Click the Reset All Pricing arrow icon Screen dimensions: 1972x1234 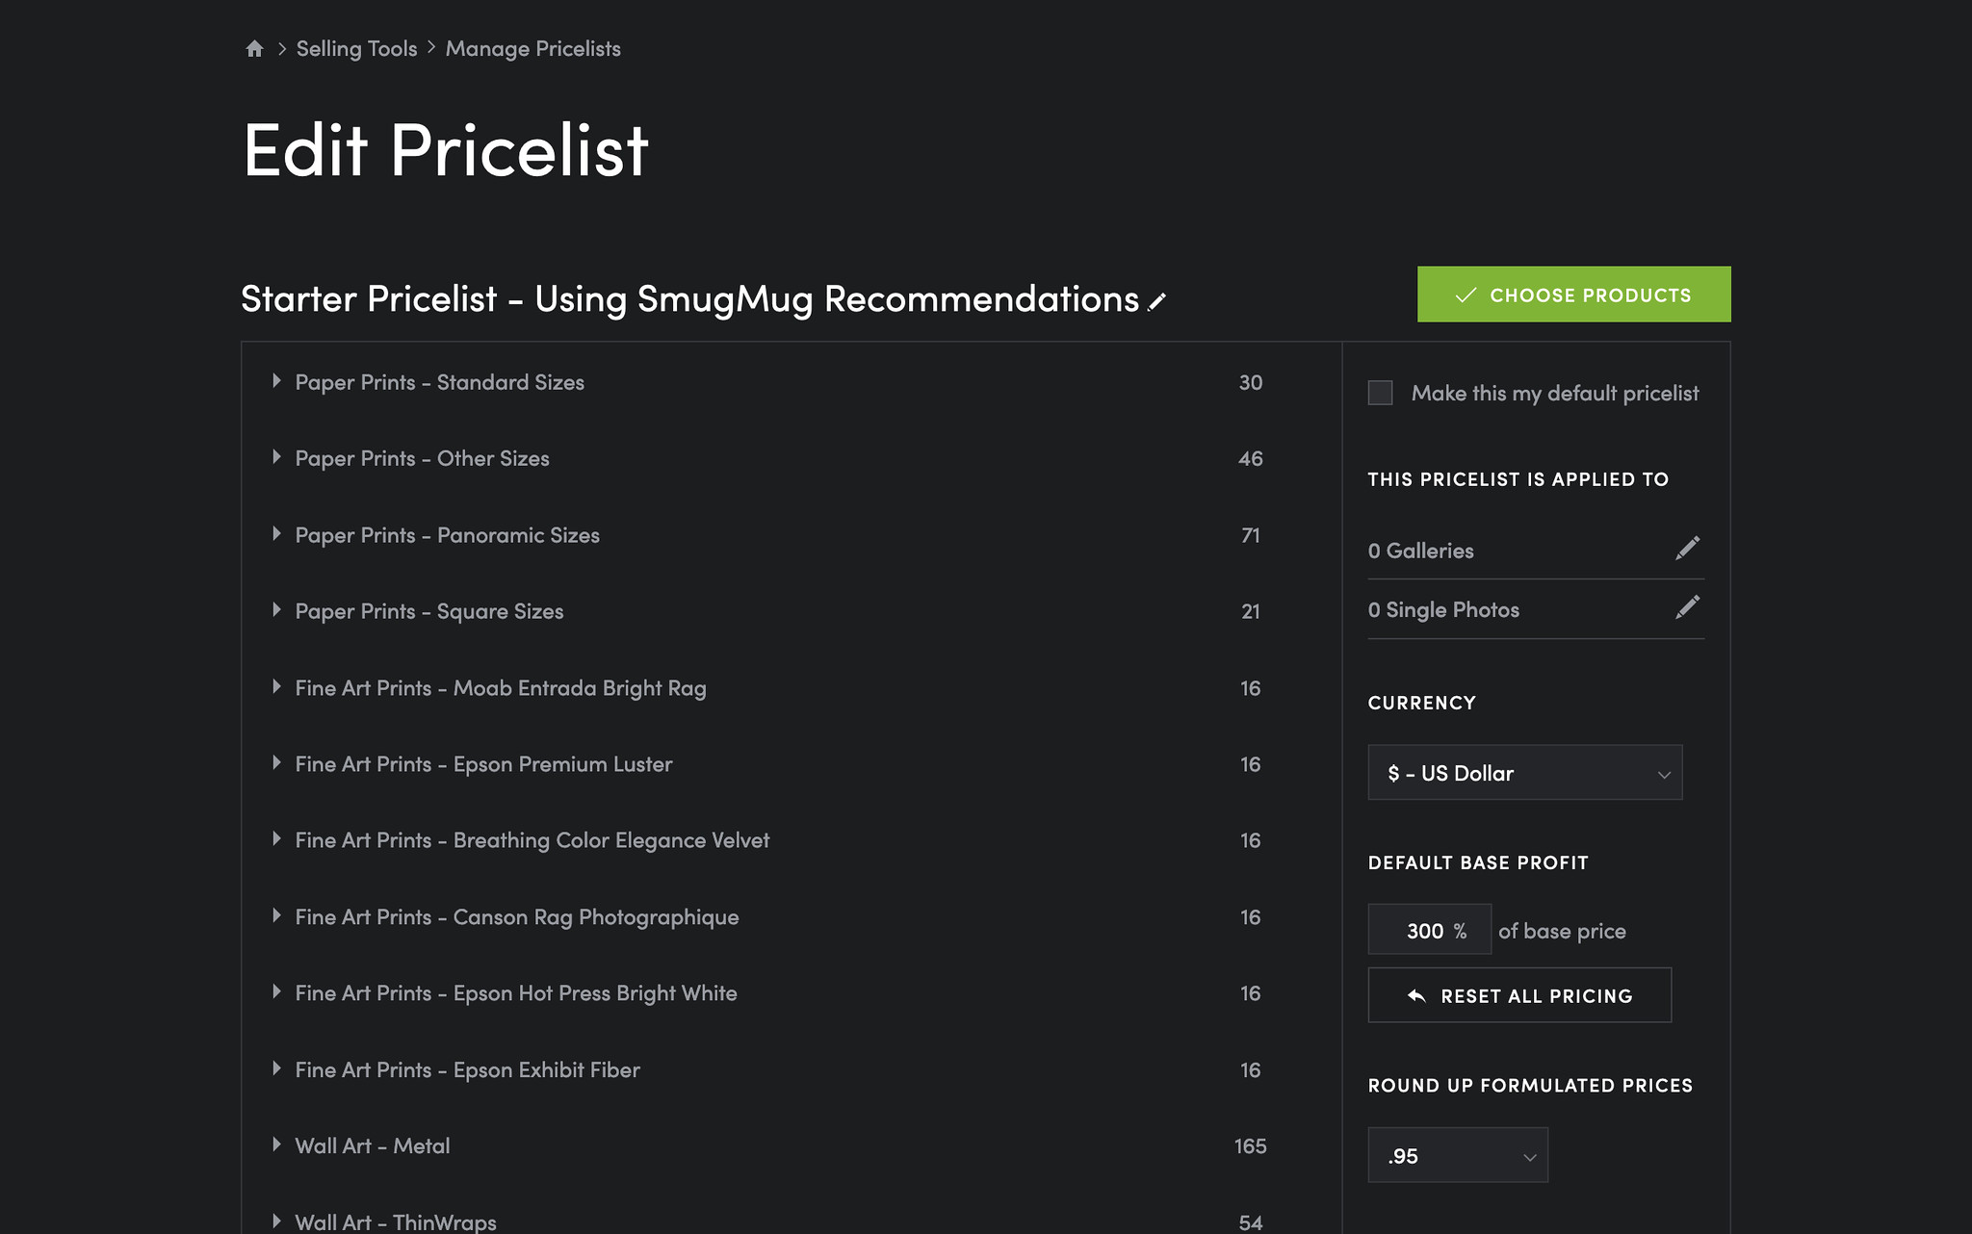point(1416,995)
